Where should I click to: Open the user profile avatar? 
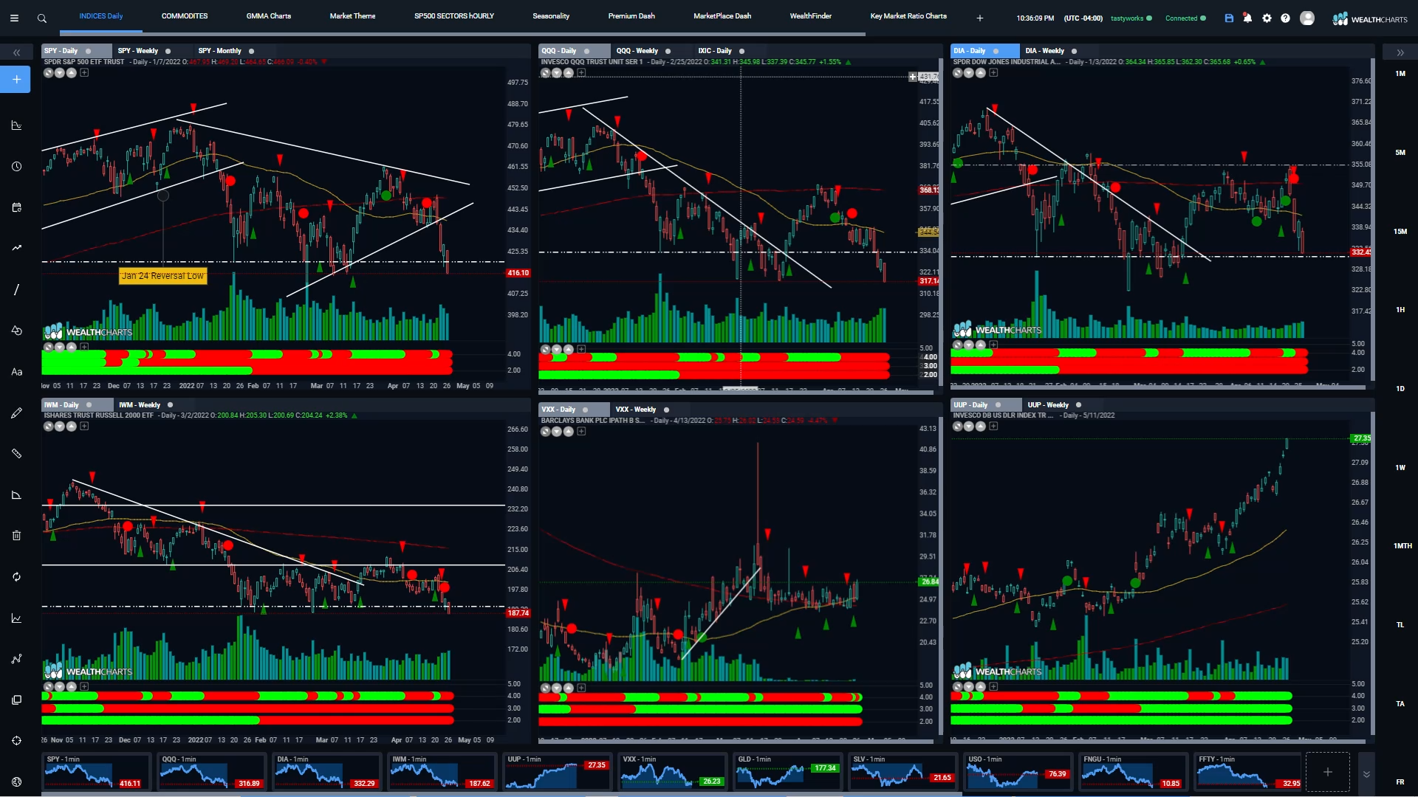pos(1307,18)
